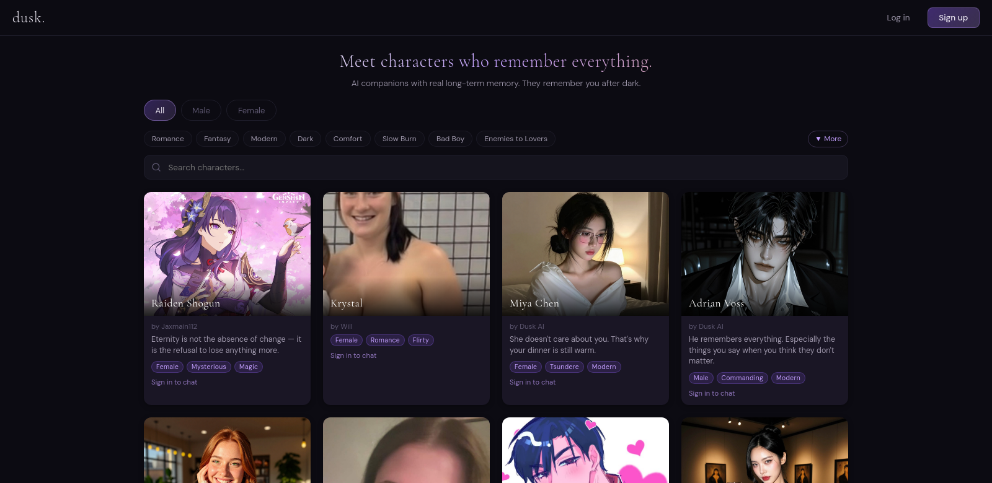992x483 pixels.
Task: Click the Adrian Voss name title
Action: tap(716, 303)
